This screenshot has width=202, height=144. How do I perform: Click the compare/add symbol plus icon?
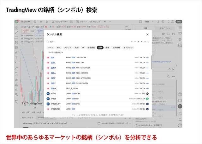point(35,22)
